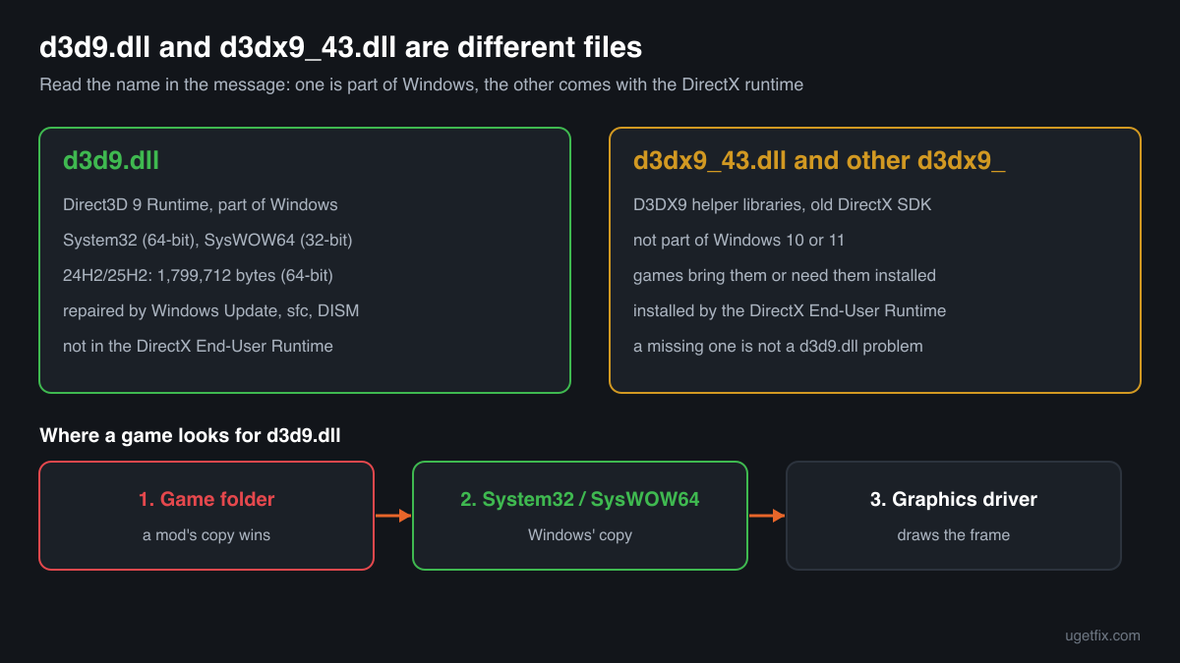Click 'not part of Windows 10 or 11' line

tap(738, 241)
